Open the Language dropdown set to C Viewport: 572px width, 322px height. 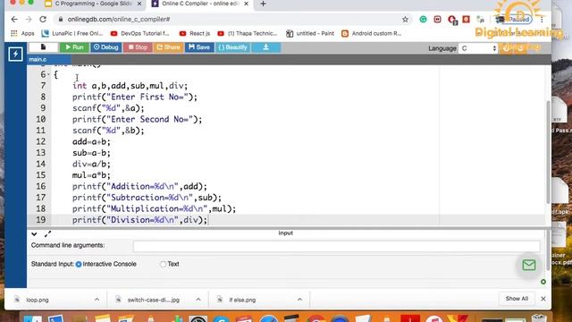(x=478, y=48)
